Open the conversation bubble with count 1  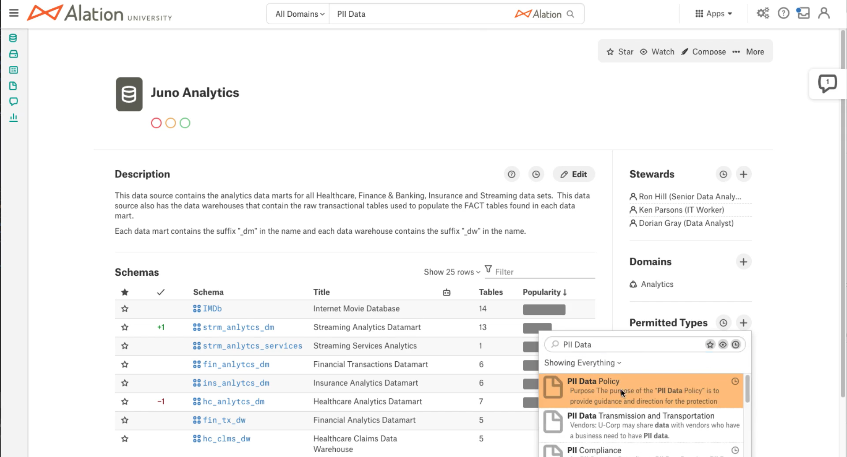coord(827,83)
